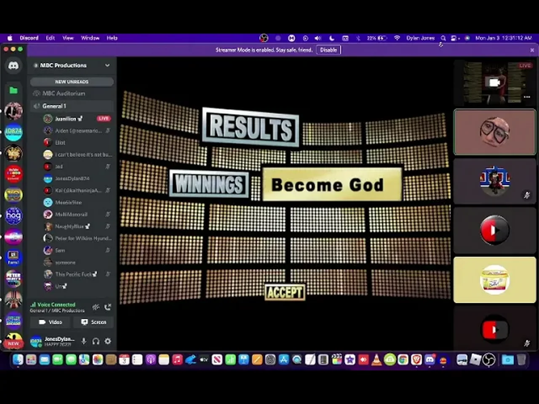Select the glasses-face participant tile
Viewport: 539px width, 404px height.
point(495,132)
